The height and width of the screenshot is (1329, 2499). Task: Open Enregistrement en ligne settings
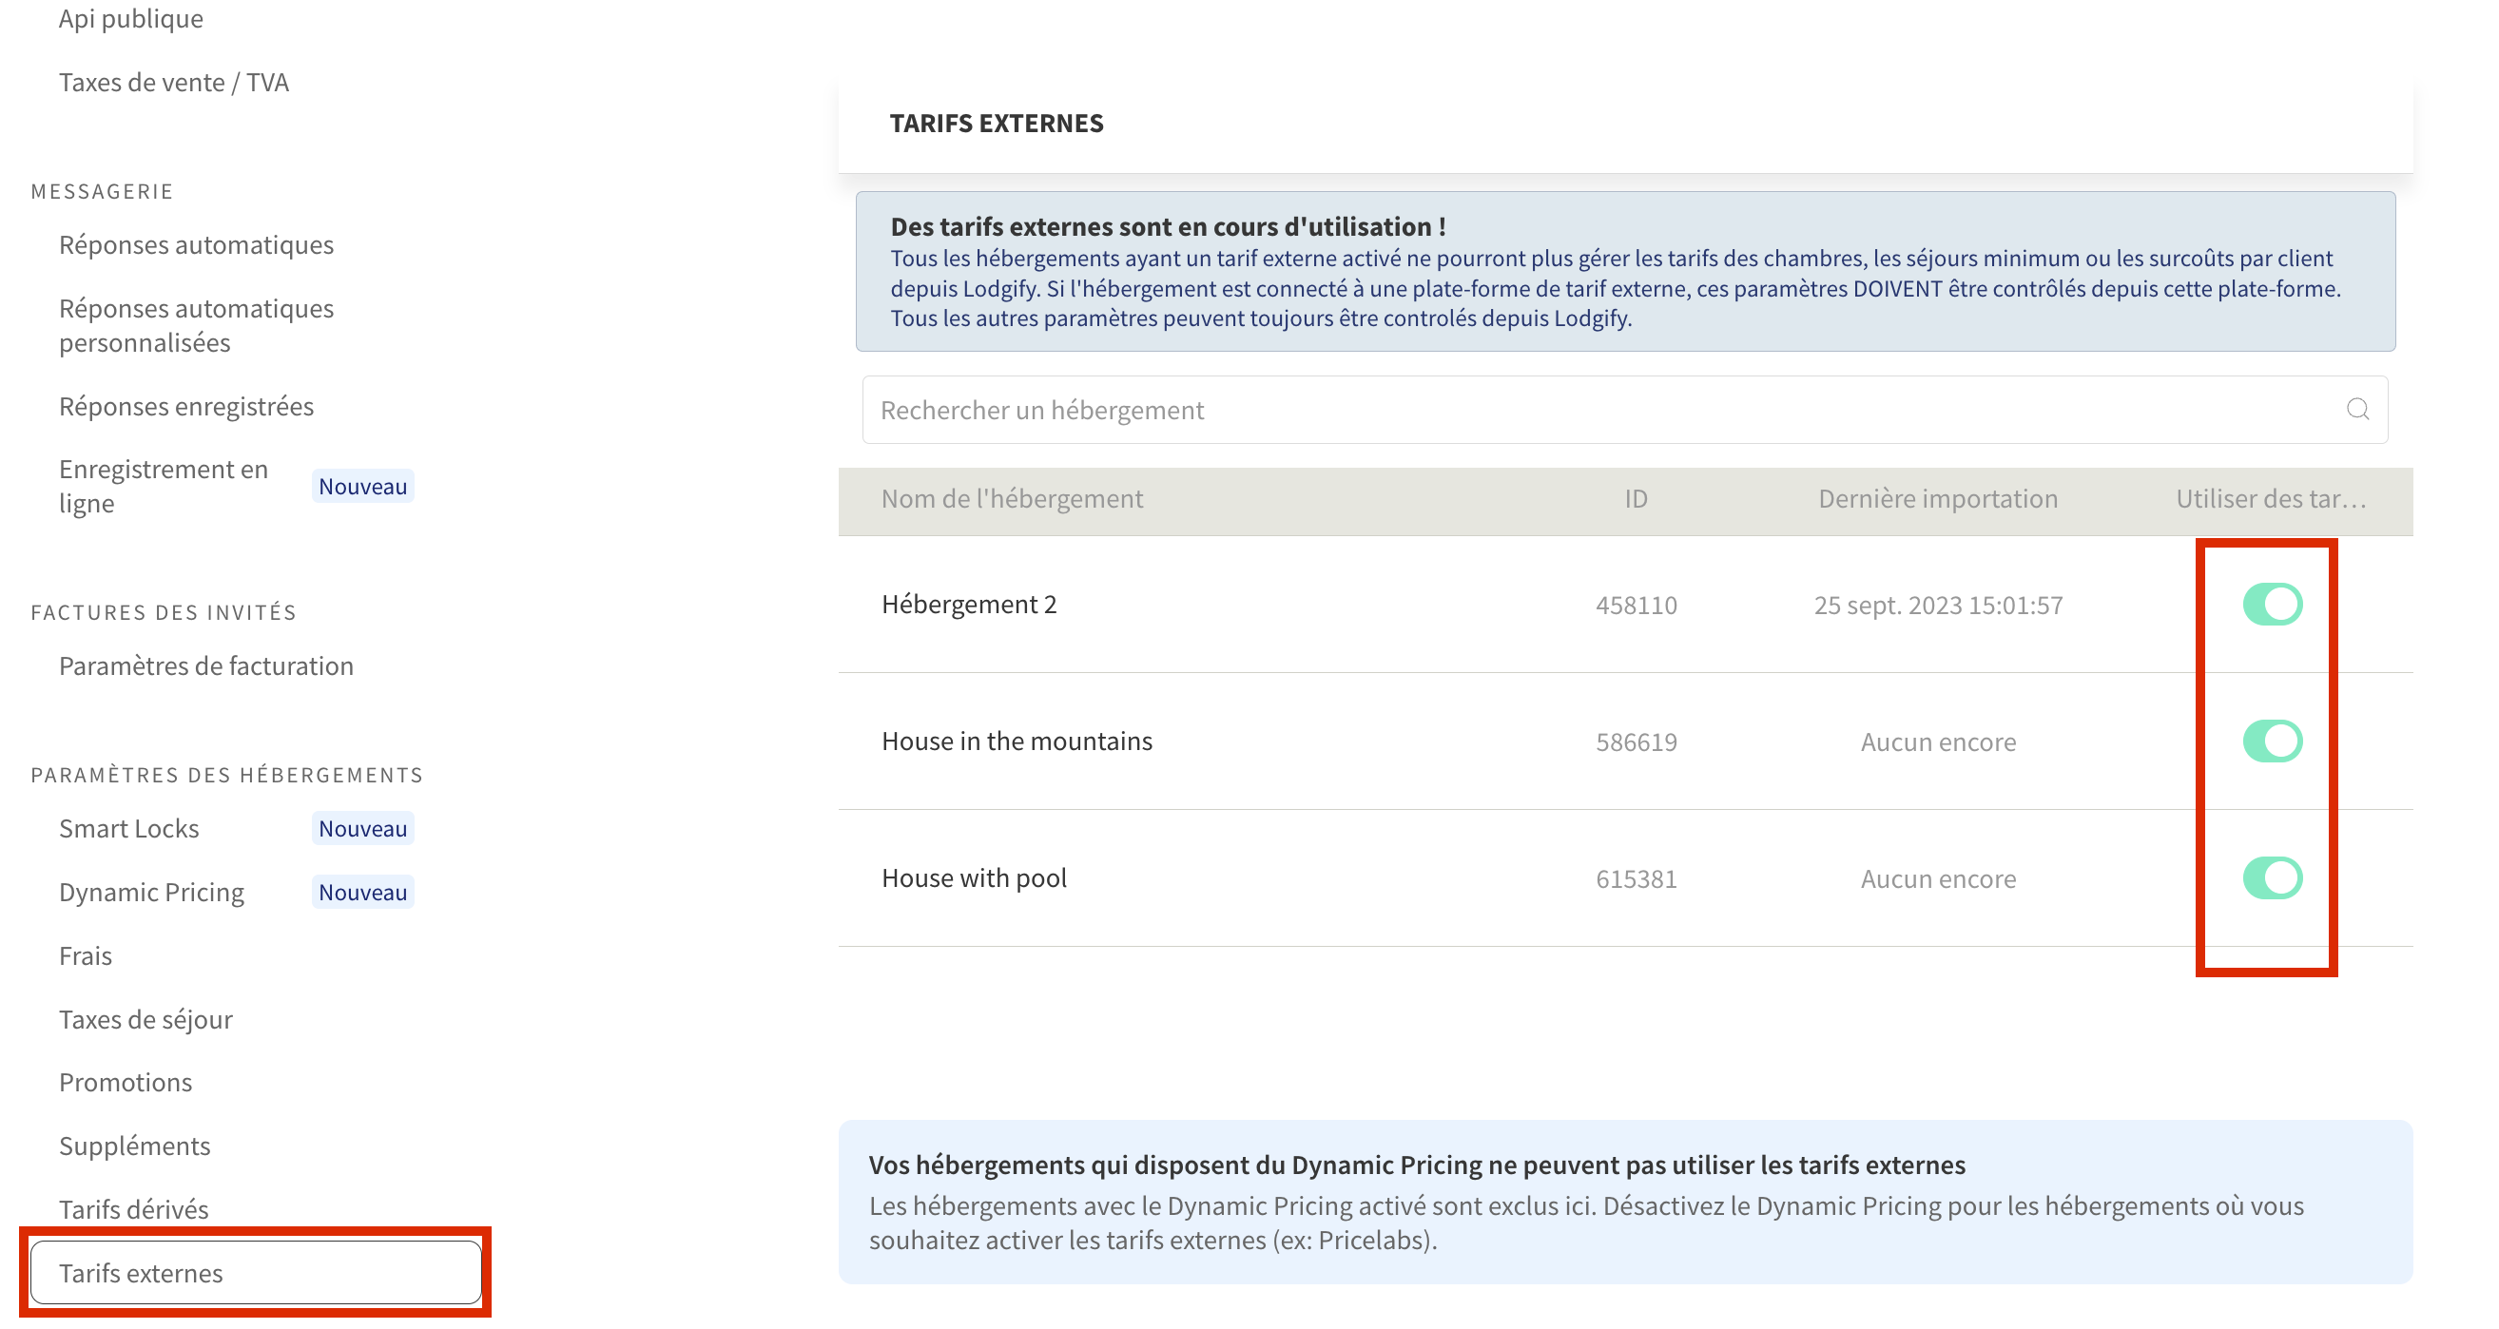163,486
